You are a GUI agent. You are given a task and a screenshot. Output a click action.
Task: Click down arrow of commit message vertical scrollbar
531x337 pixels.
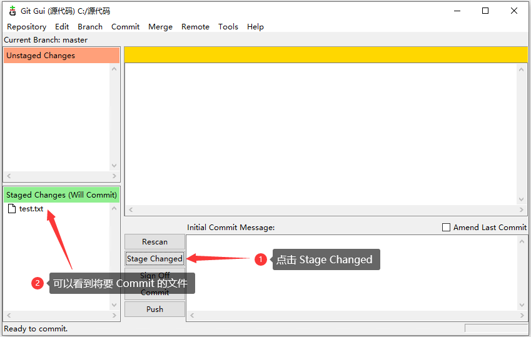522,305
